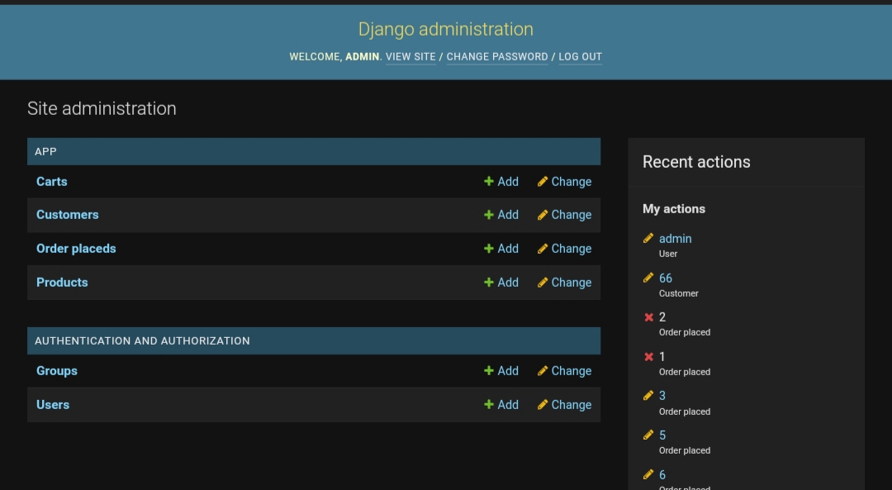Viewport: 892px width, 490px height.
Task: Log out of the admin
Action: 581,57
